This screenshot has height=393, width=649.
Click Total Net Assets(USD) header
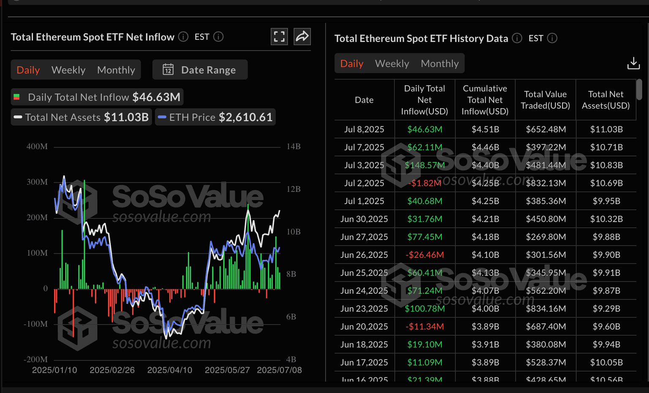pos(606,100)
